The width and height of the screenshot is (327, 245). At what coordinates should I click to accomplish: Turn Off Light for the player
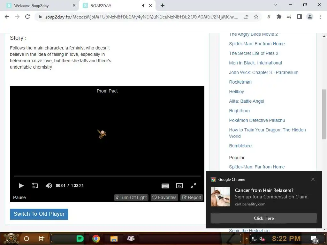click(131, 197)
